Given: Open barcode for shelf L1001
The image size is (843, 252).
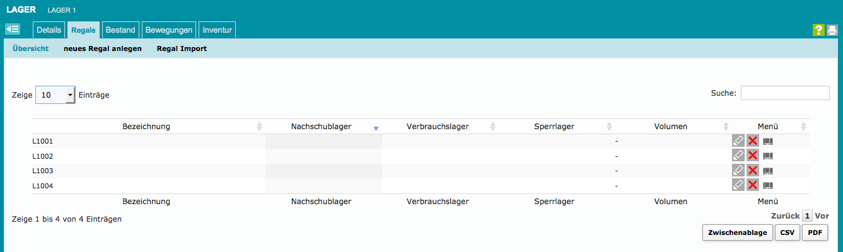Looking at the screenshot, I should [767, 141].
